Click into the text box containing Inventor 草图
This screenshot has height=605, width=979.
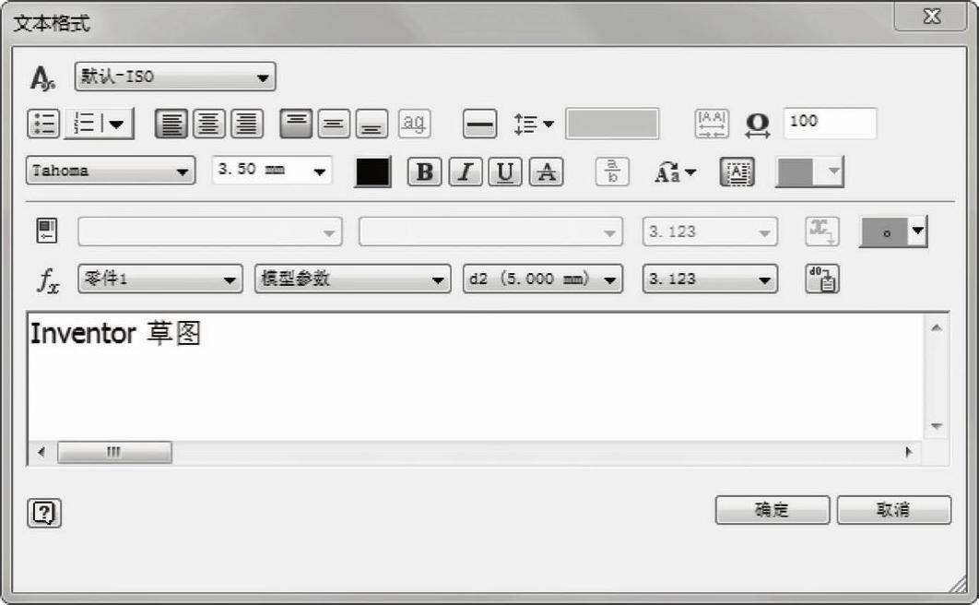[x=476, y=377]
